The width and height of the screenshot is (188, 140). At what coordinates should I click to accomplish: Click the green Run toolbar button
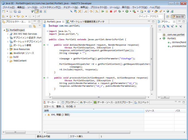pyautogui.click(x=127, y=11)
